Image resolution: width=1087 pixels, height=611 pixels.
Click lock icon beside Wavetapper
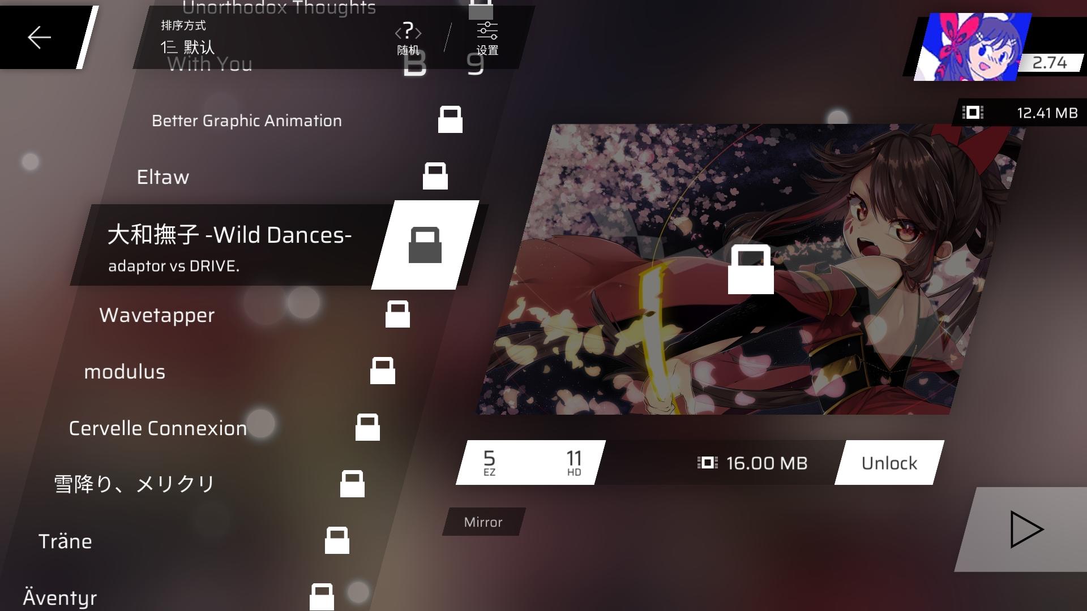[x=397, y=314]
